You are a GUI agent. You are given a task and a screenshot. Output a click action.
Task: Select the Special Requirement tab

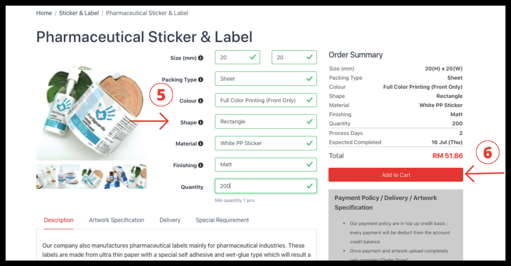pos(222,220)
